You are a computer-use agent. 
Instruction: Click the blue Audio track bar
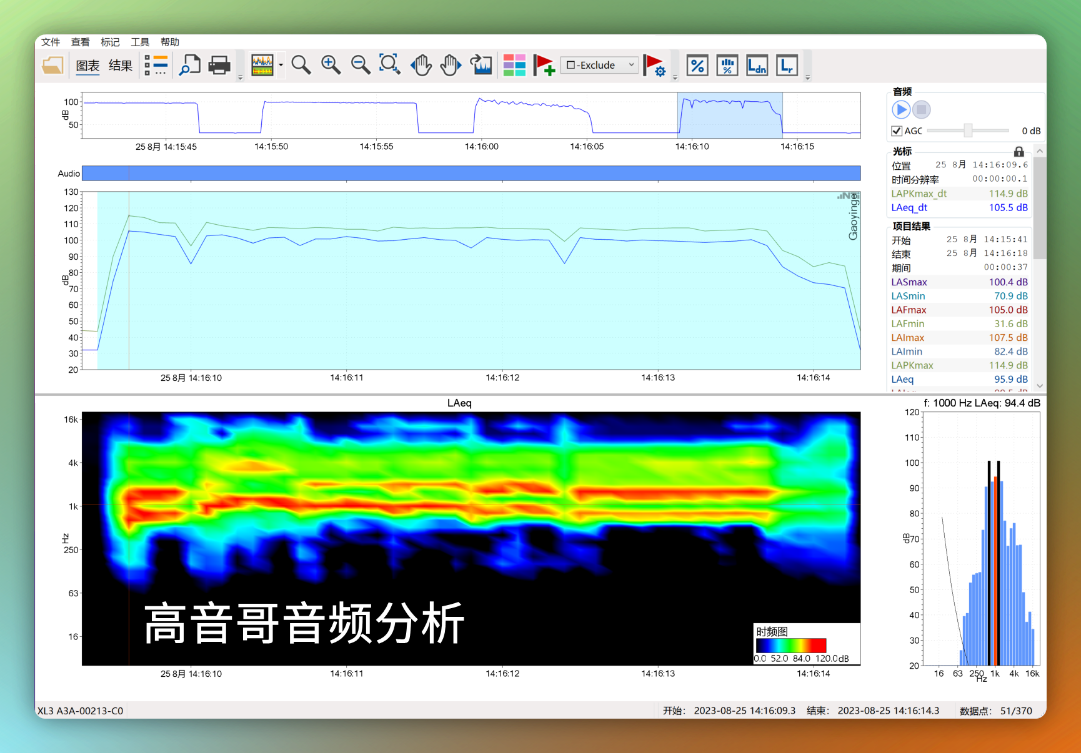tap(471, 173)
